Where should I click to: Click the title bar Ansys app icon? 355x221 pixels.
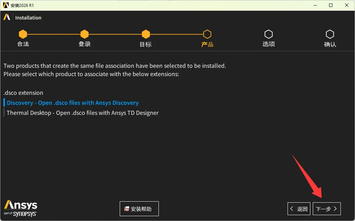tap(6, 5)
